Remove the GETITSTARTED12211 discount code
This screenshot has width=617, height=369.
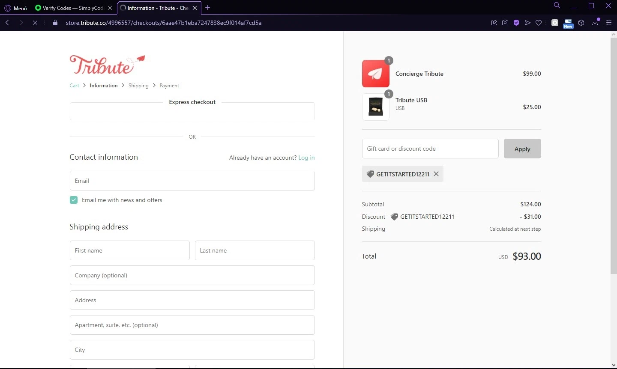[436, 174]
